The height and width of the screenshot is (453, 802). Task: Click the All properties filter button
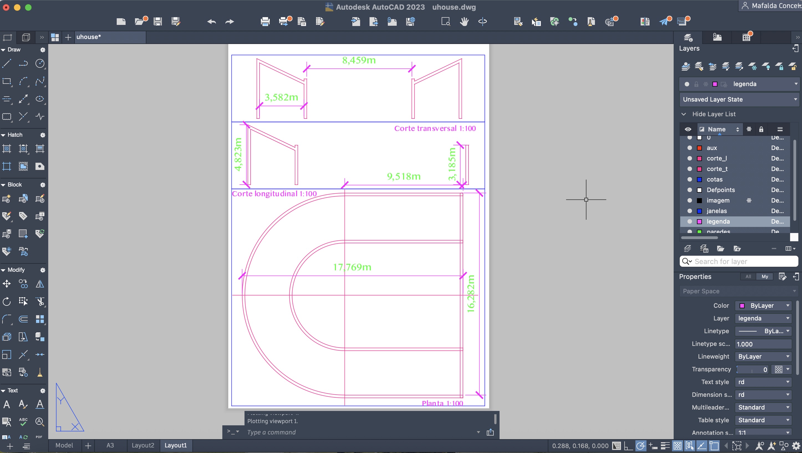748,277
